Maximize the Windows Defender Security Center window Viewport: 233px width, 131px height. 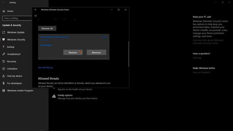coord(119,10)
